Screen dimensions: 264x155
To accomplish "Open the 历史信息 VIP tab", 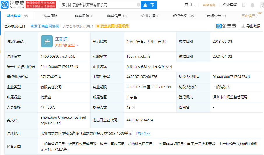I will tap(250, 16).
